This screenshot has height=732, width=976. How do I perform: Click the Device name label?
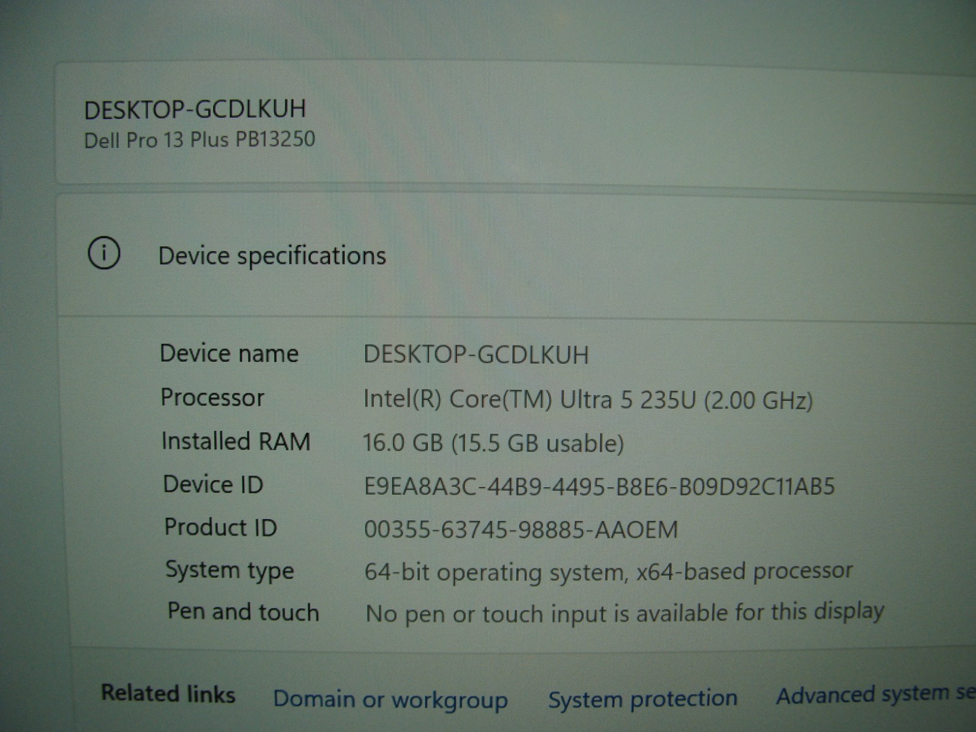coord(229,353)
